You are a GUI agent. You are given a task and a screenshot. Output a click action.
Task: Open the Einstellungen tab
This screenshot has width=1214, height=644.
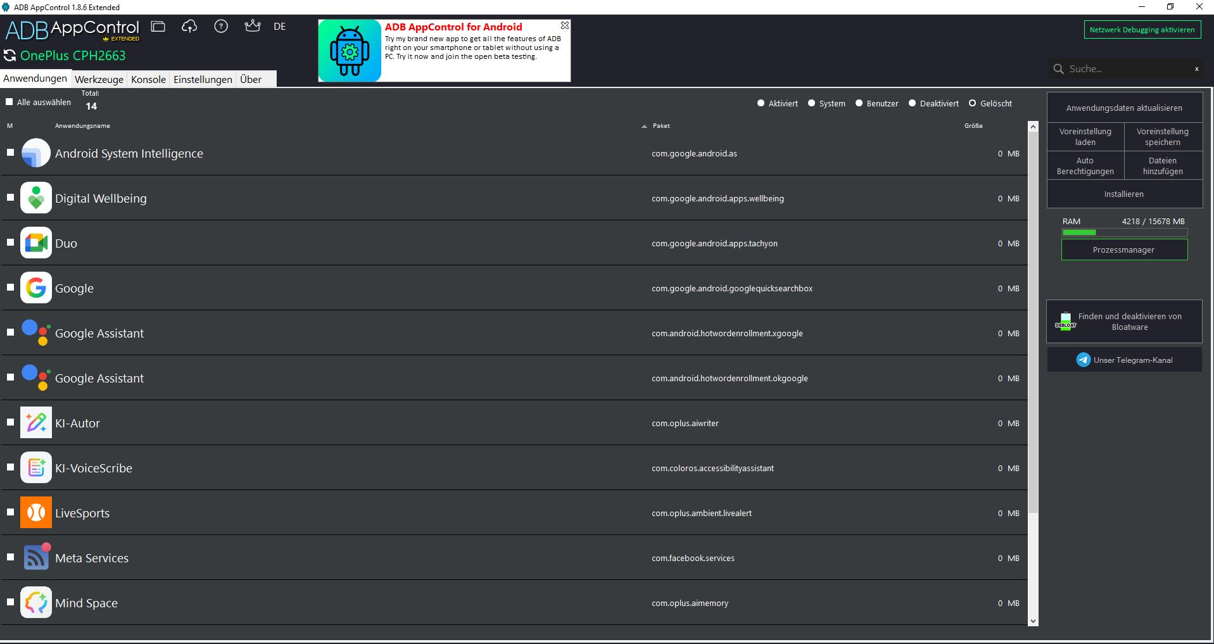point(203,79)
